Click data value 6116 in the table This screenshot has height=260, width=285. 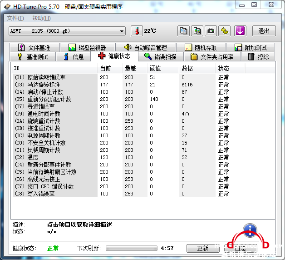[187, 85]
